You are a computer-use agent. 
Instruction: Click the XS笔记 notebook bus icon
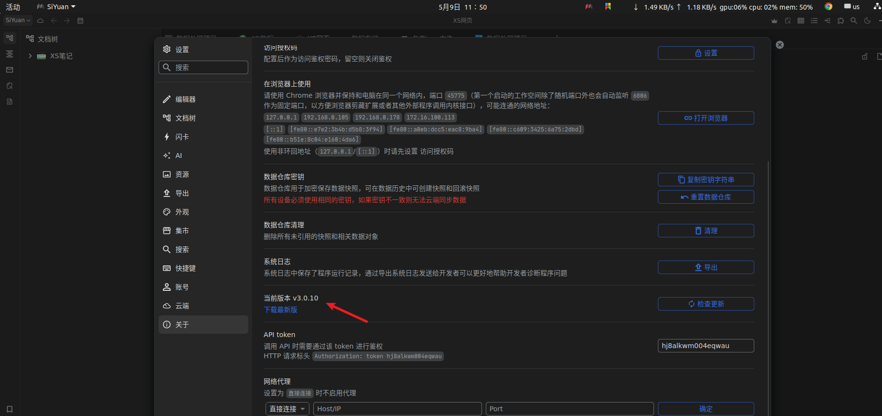tap(41, 56)
